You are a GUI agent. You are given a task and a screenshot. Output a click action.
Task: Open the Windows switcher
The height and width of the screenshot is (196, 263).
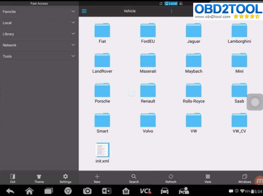[x=245, y=178]
